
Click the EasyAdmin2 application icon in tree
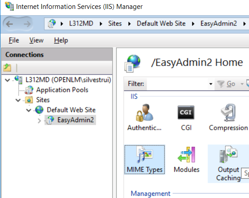(50, 120)
